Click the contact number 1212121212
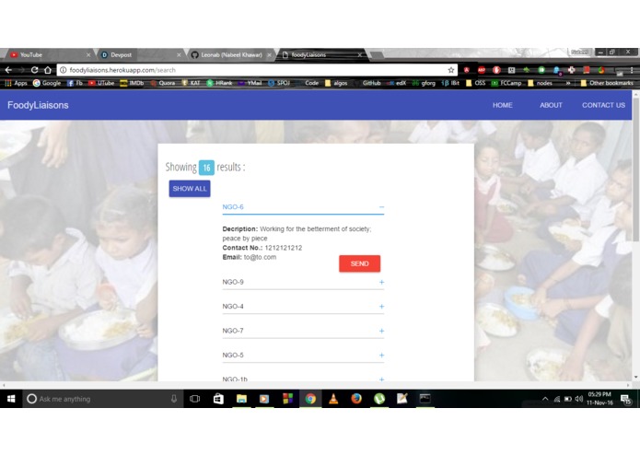This screenshot has height=455, width=640. coord(284,248)
